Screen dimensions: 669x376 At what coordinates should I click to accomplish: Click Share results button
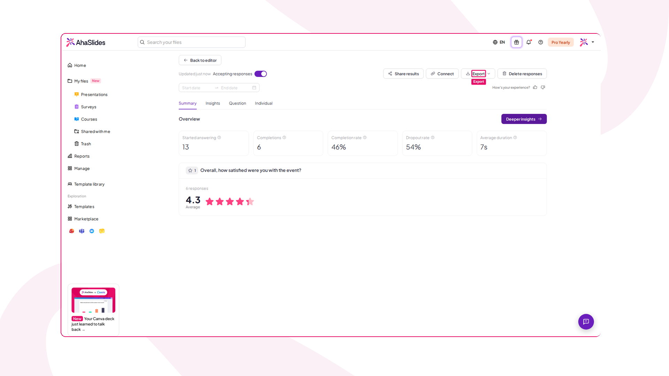point(403,74)
